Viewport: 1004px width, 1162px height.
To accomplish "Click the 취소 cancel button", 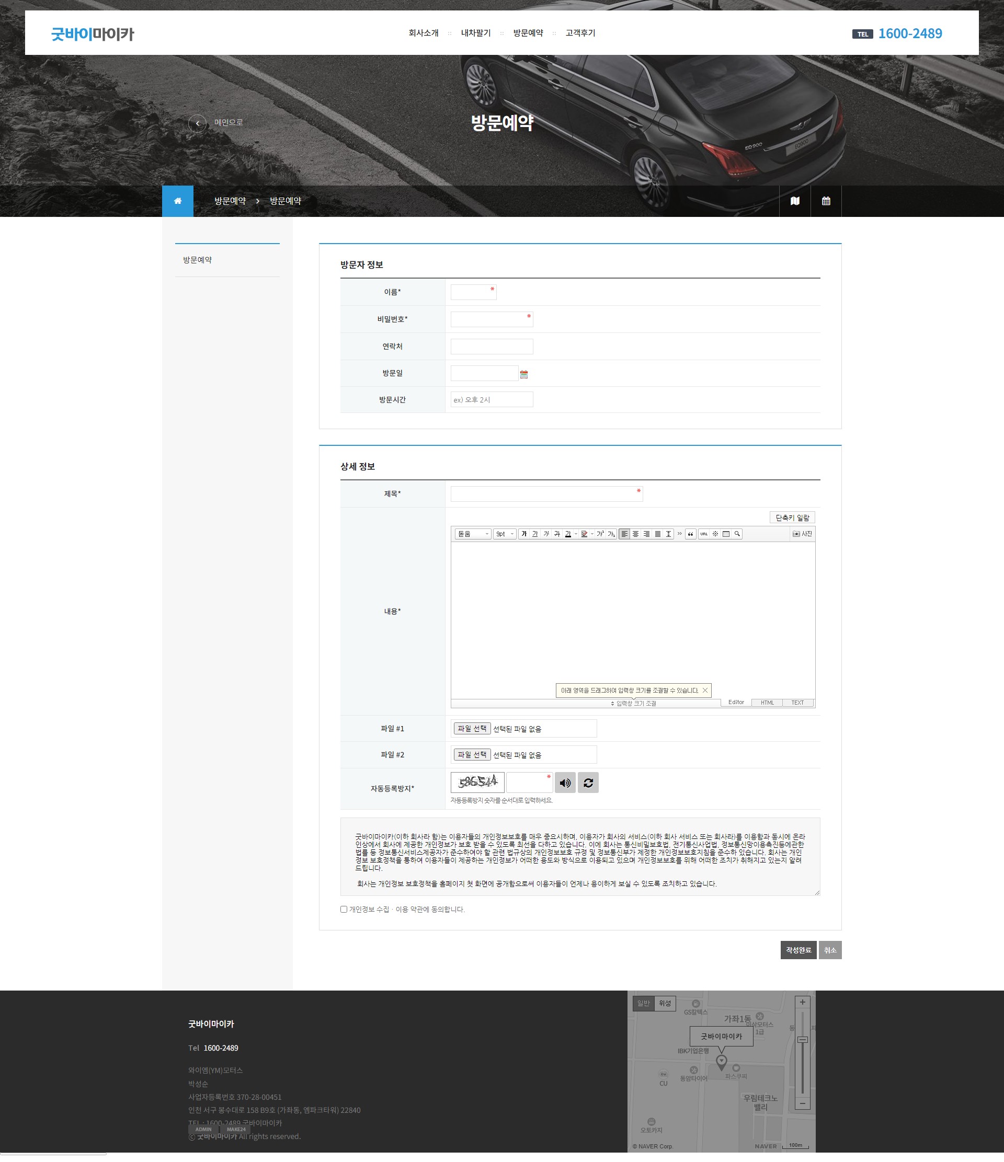I will (x=830, y=950).
